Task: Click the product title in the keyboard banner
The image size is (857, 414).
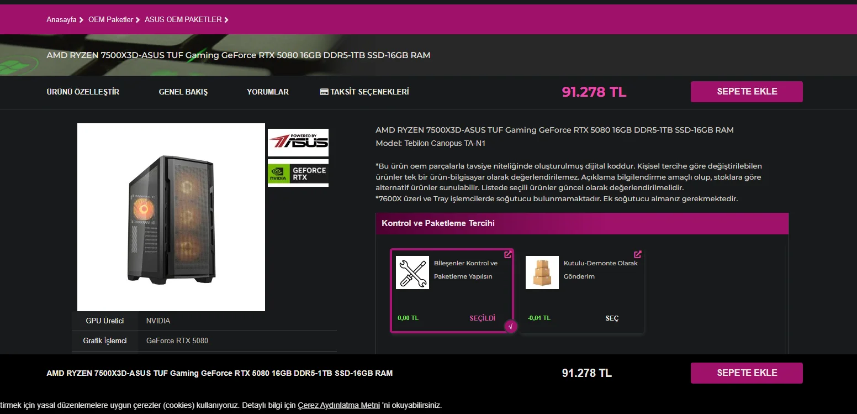Action: coord(238,55)
